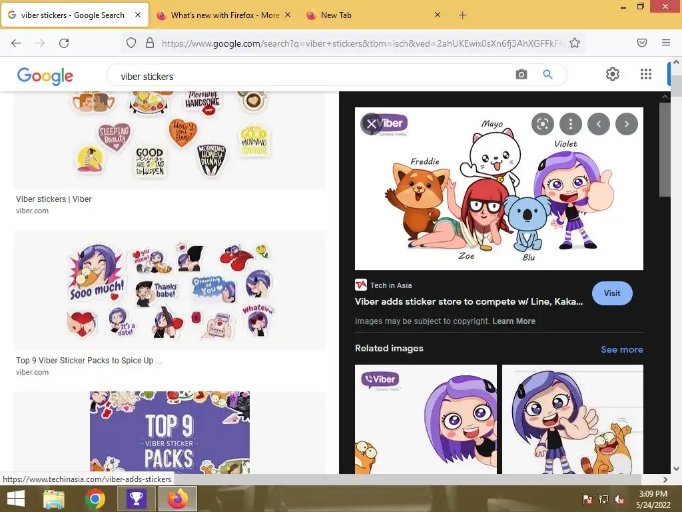Switch to the New Tab tab

click(x=374, y=15)
